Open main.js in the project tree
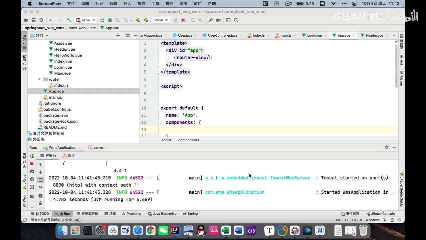The image size is (426, 240). click(55, 97)
